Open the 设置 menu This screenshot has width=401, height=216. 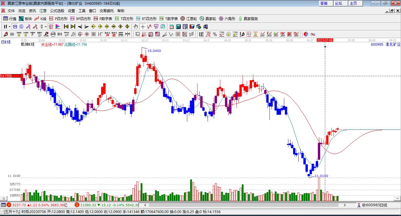coord(71,11)
